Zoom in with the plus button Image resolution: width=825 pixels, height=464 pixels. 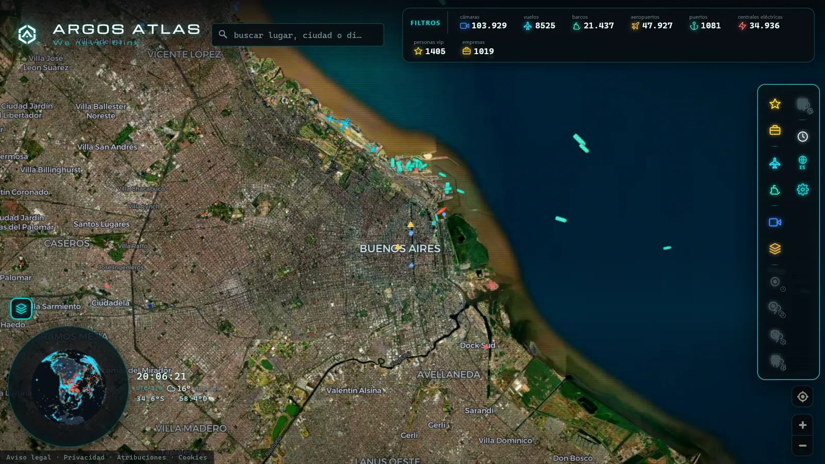point(803,425)
